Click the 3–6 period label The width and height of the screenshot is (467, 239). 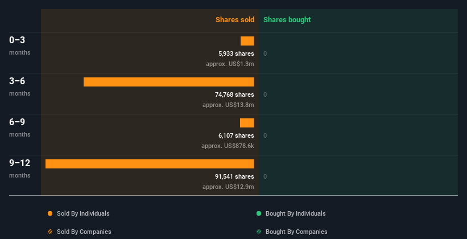(17, 81)
